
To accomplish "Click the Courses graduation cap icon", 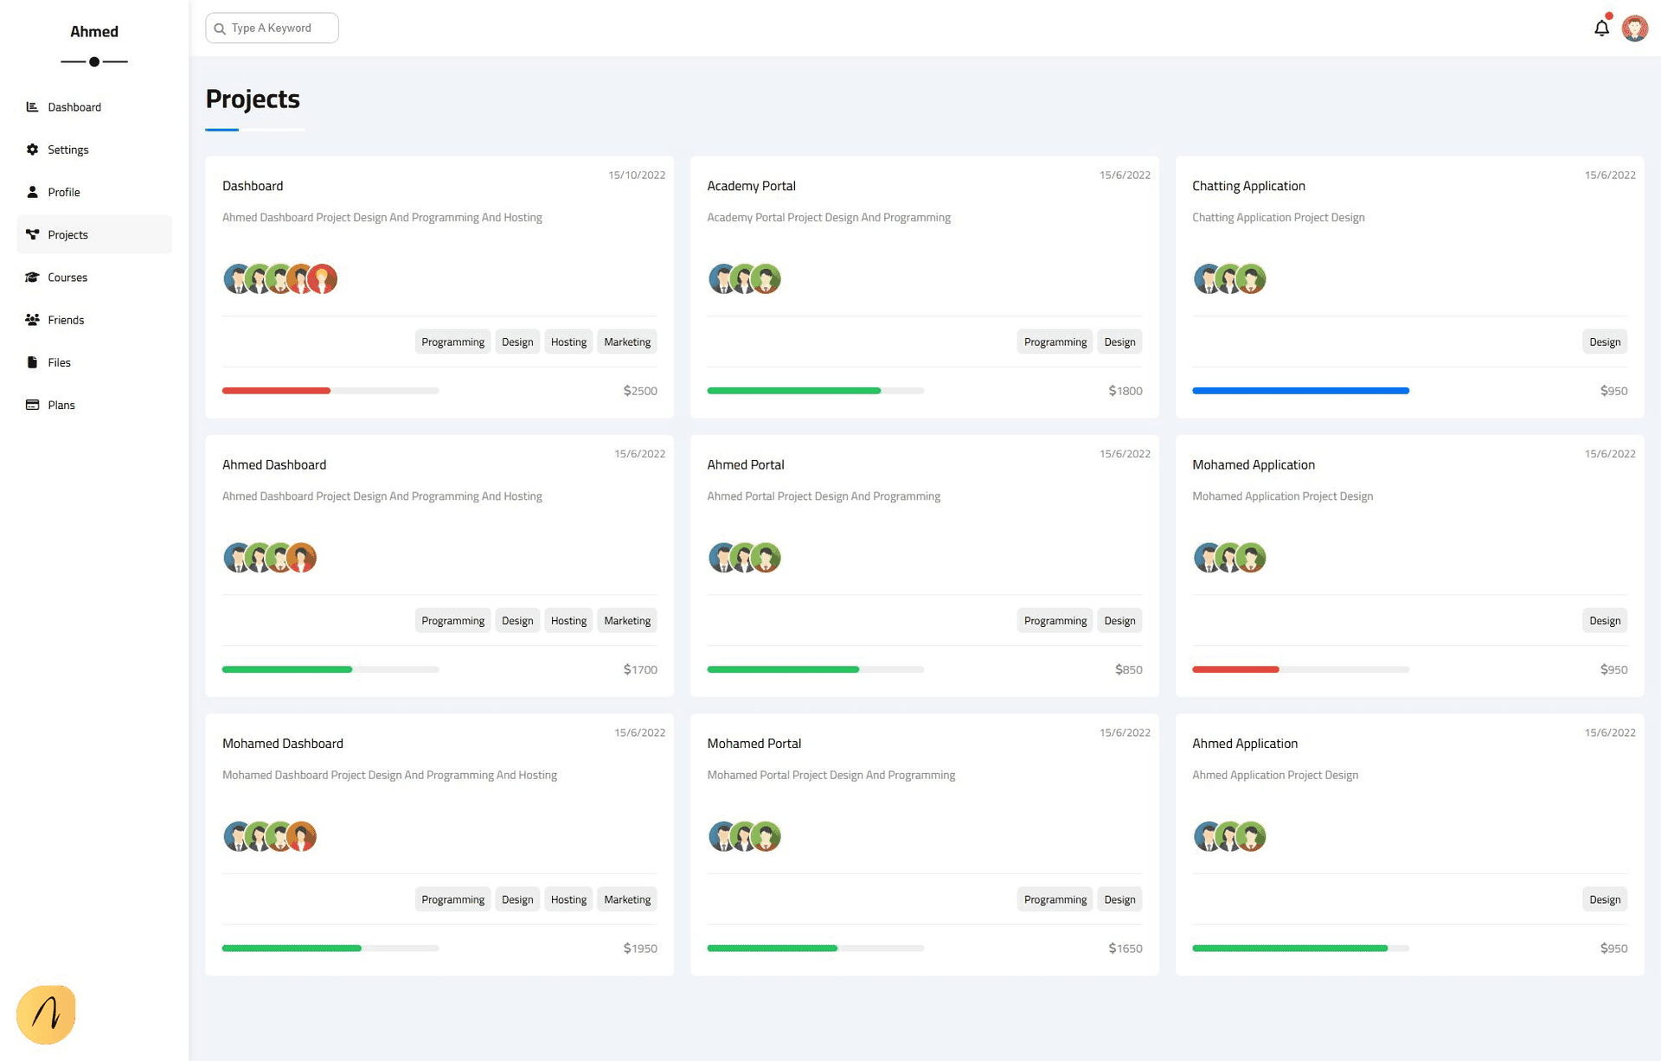I will (x=32, y=277).
